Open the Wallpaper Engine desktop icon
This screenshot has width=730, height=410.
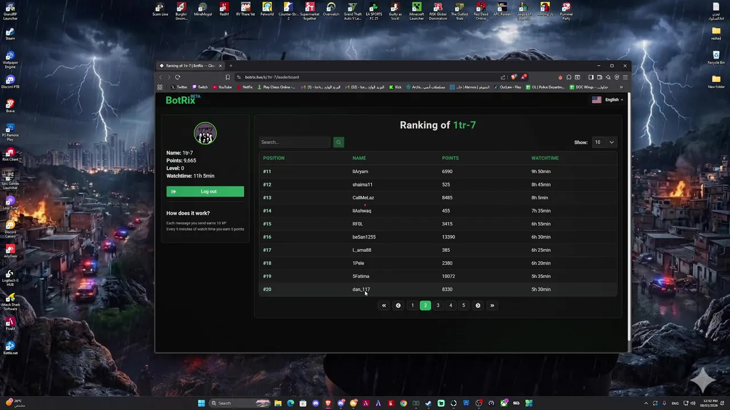point(10,60)
